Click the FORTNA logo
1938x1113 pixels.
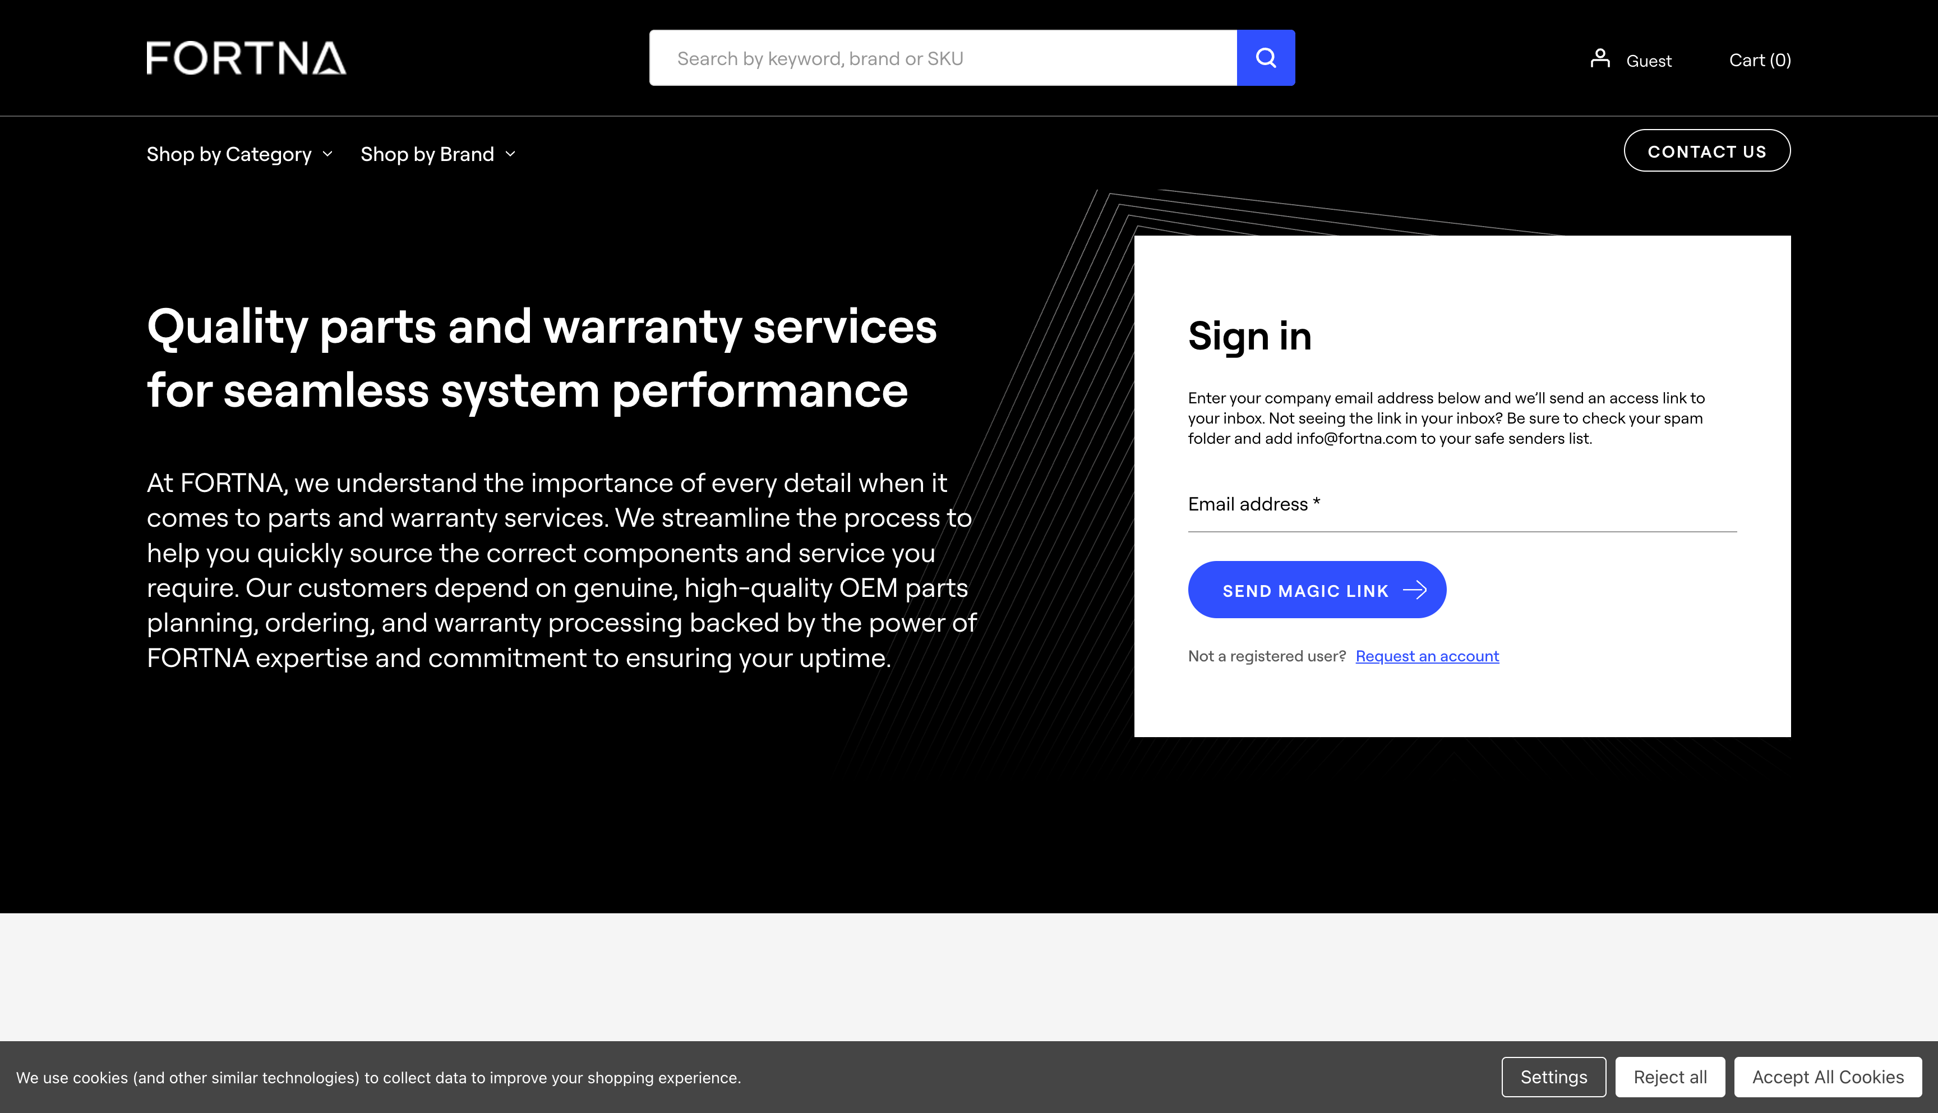[x=246, y=59]
